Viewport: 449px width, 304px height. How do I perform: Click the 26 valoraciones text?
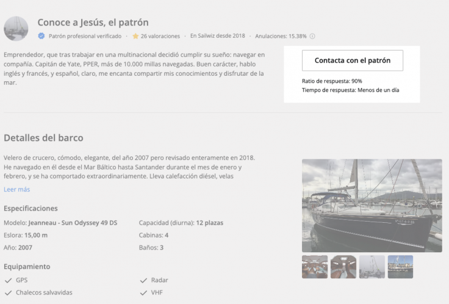[160, 36]
